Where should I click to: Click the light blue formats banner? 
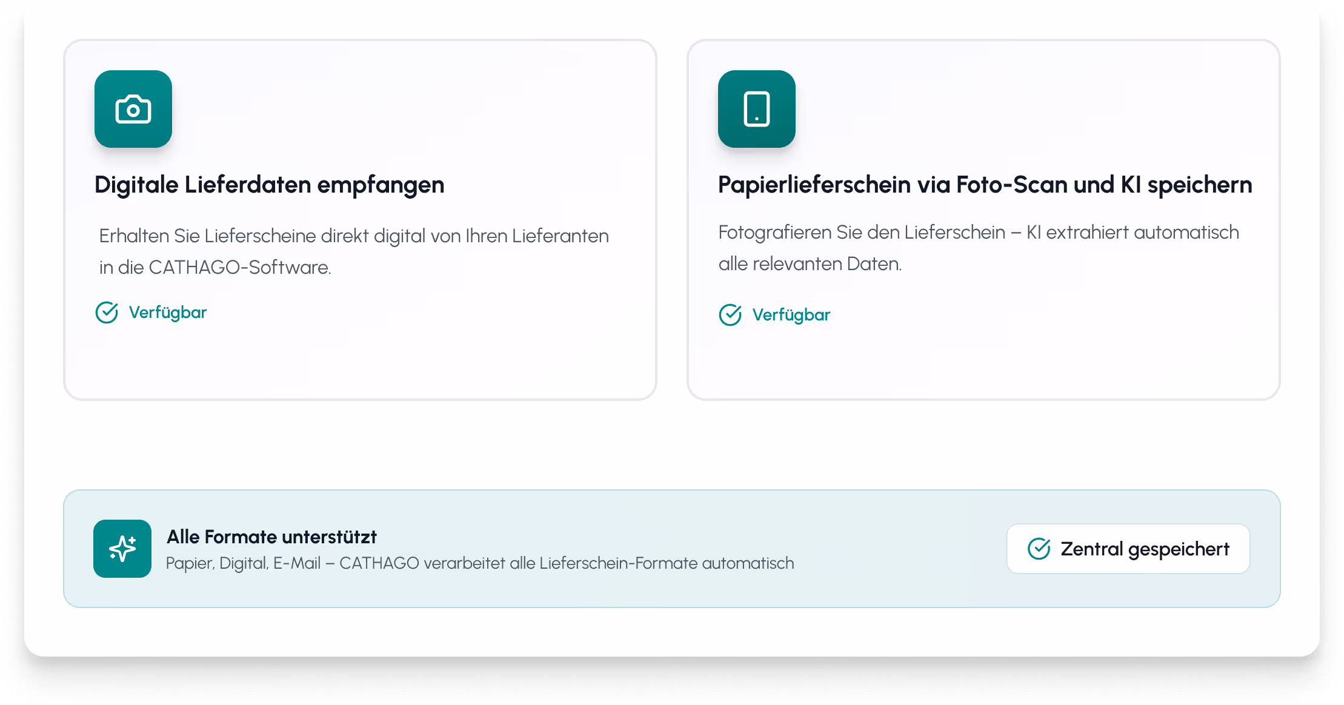click(897, 549)
